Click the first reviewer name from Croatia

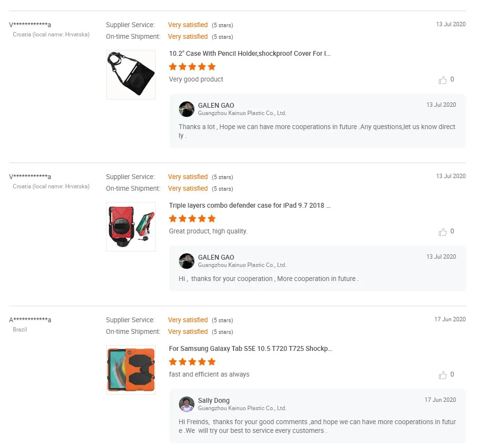(30, 25)
